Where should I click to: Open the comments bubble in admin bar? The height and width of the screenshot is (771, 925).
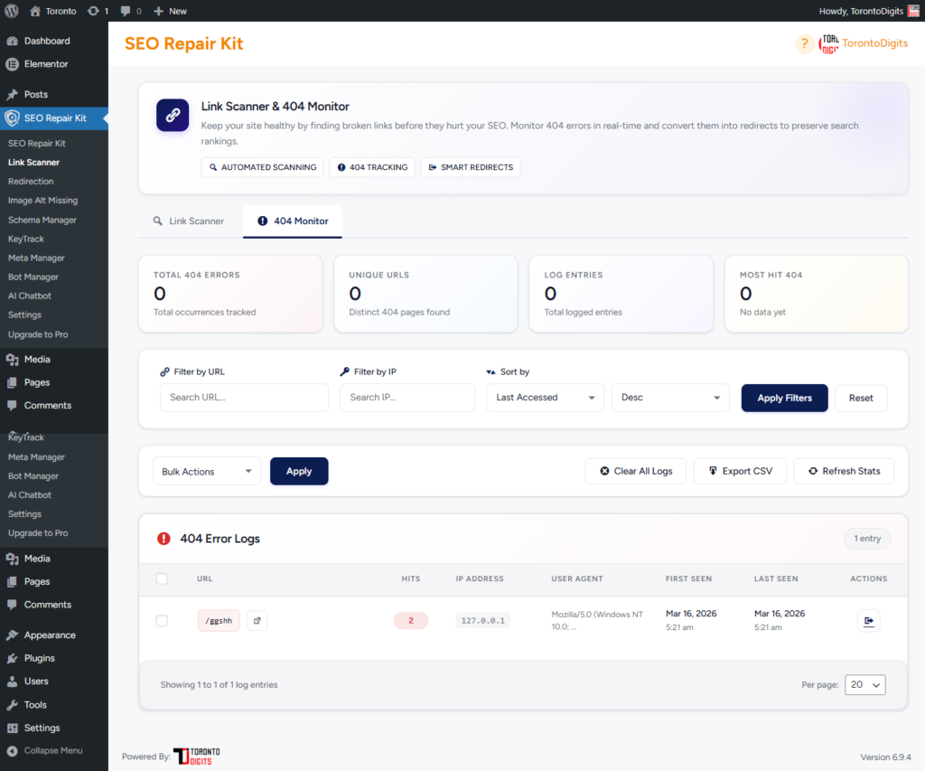(130, 11)
